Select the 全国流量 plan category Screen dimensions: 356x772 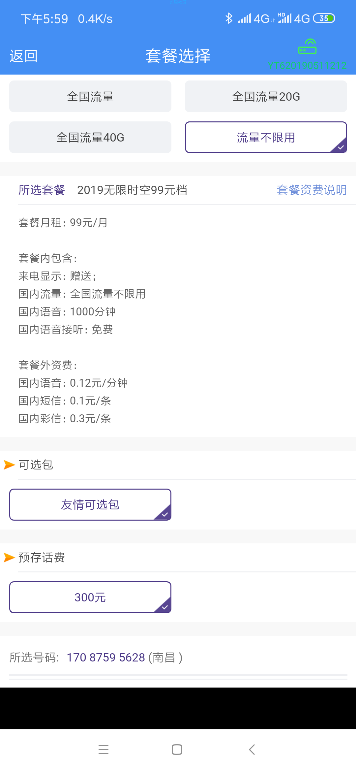90,96
